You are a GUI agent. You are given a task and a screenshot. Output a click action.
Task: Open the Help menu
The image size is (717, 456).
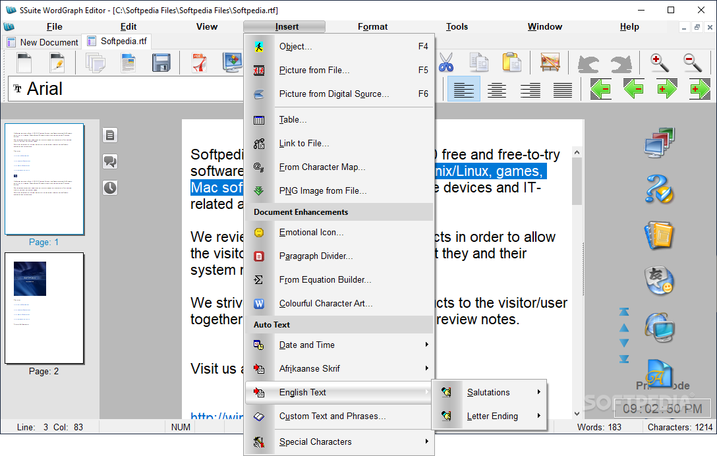pos(629,26)
